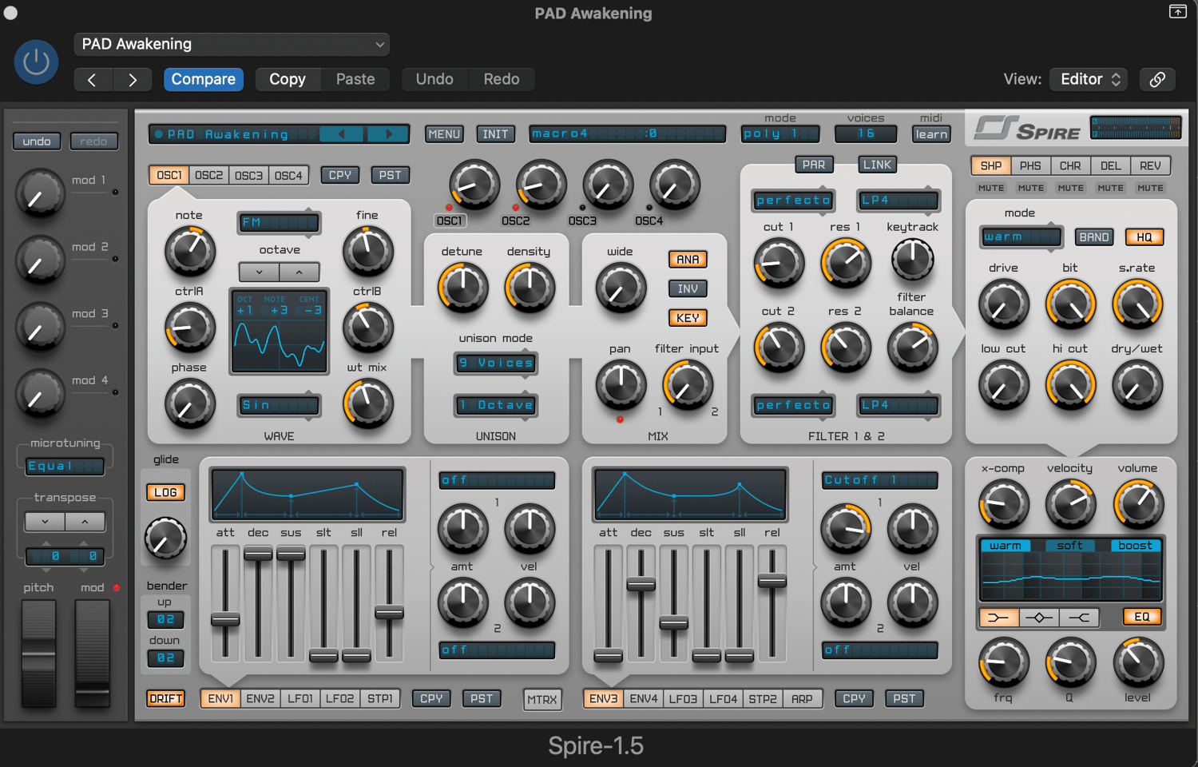Click the master volume knob
Image resolution: width=1198 pixels, height=767 pixels.
point(1138,504)
